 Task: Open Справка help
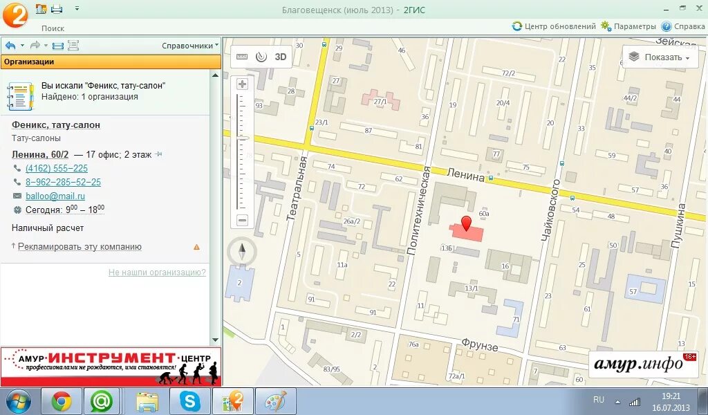coord(683,26)
